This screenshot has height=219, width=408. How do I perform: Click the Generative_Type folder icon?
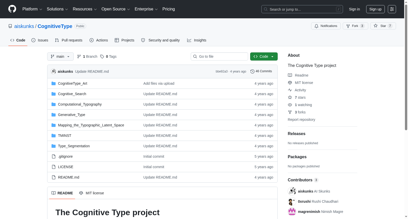54,115
